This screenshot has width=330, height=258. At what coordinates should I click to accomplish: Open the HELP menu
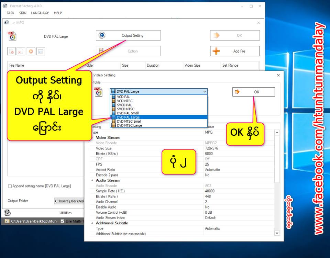point(58,13)
